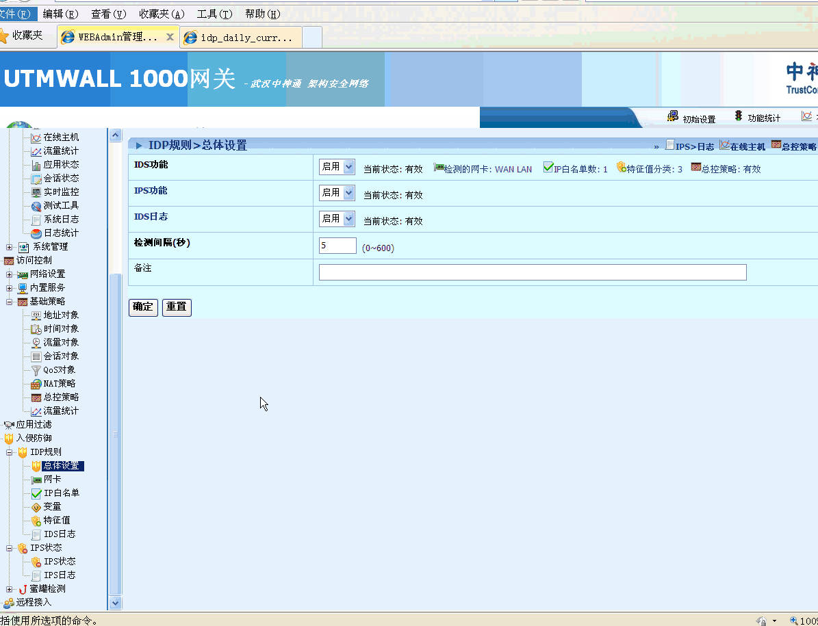Open the 测试工具 icon in sidebar
This screenshot has width=818, height=626.
(36, 206)
